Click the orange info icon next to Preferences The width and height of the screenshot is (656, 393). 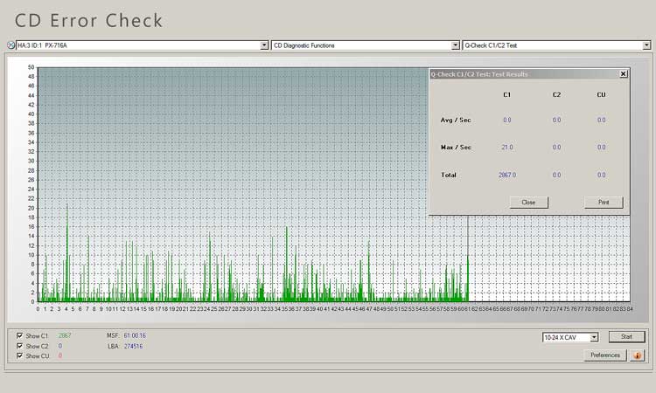[636, 355]
